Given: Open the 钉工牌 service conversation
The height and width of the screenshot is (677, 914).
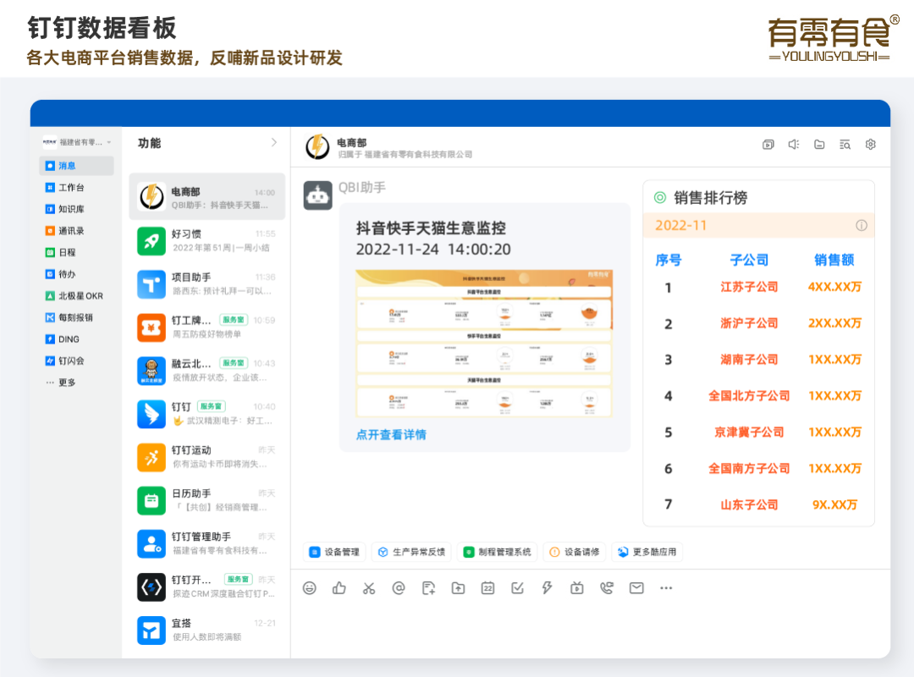Looking at the screenshot, I should [207, 327].
